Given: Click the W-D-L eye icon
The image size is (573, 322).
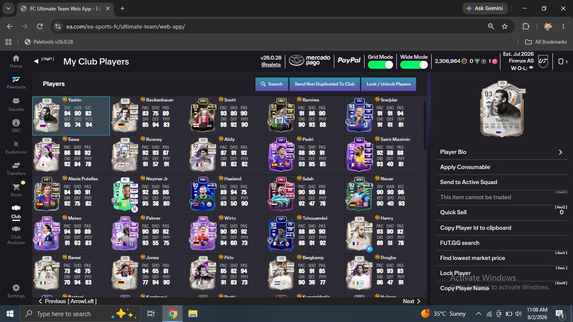Looking at the screenshot, I should click(531, 68).
